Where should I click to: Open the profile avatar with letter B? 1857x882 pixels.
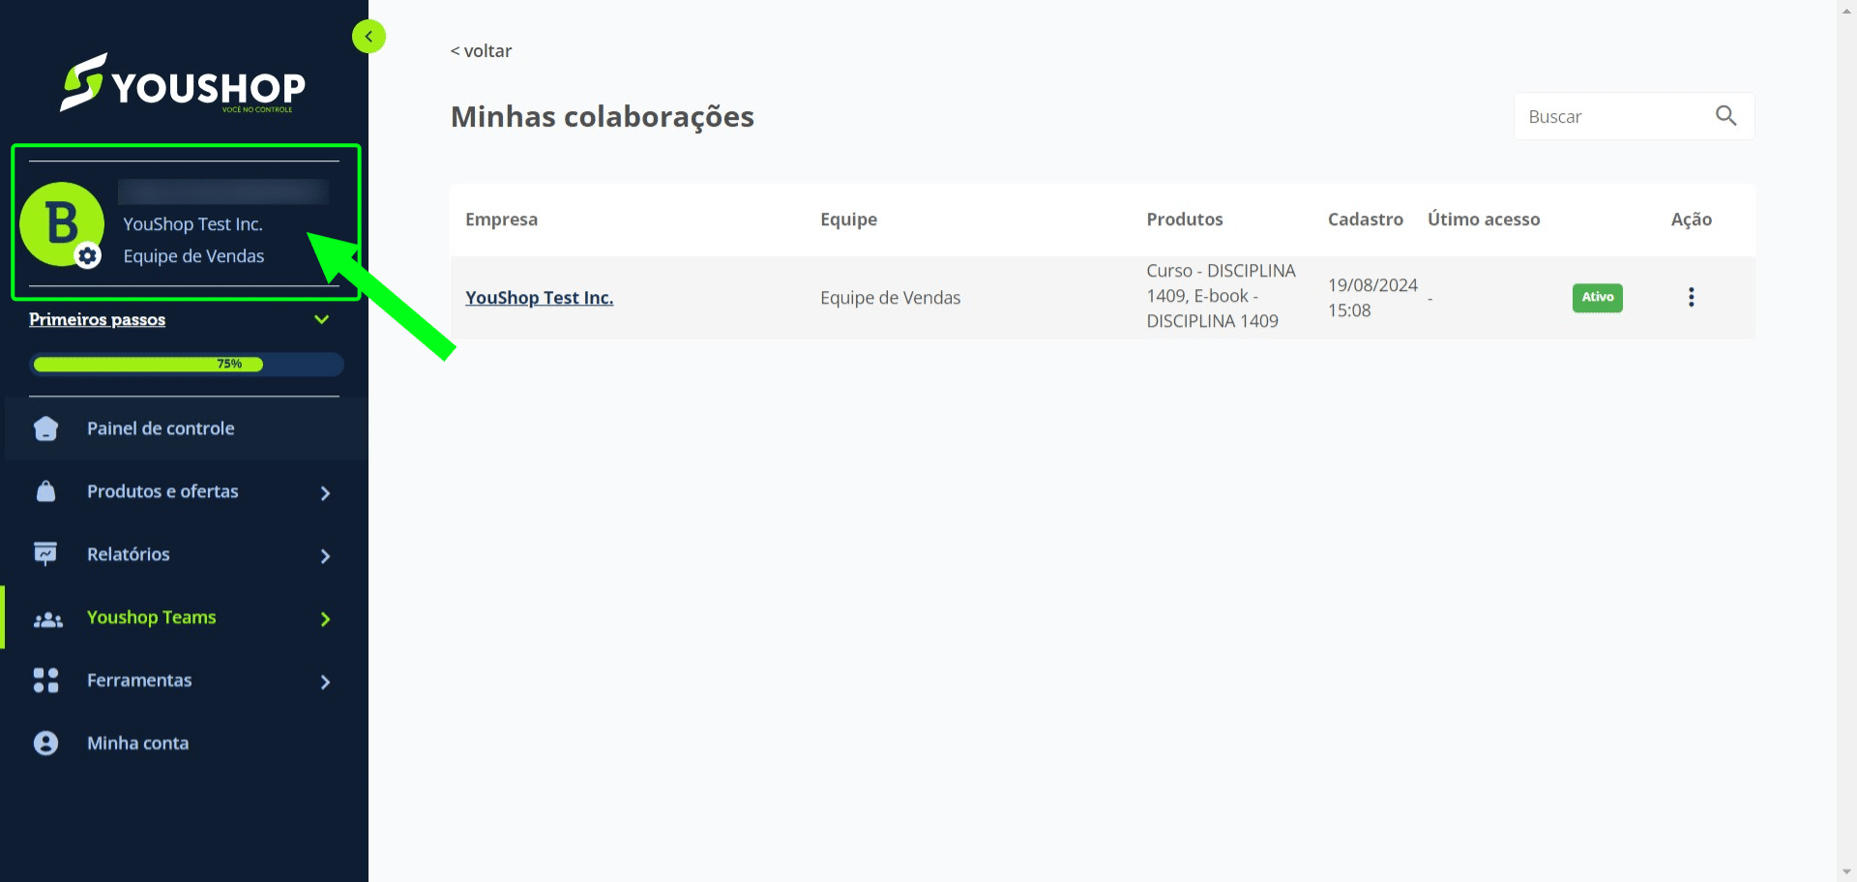point(62,223)
